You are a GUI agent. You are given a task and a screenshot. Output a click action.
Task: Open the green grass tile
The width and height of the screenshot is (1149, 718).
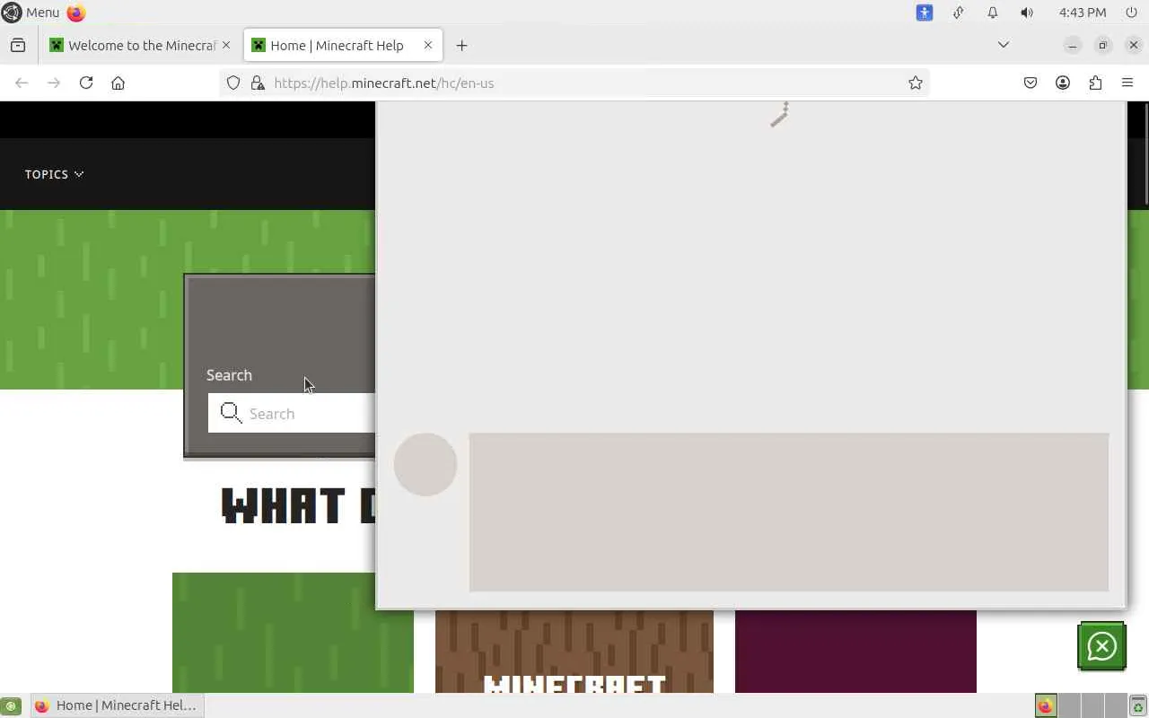293,633
